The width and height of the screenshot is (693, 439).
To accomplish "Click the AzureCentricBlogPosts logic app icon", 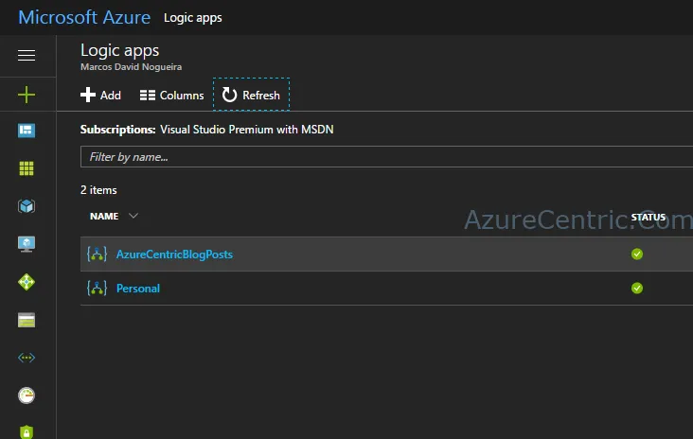I will 98,254.
